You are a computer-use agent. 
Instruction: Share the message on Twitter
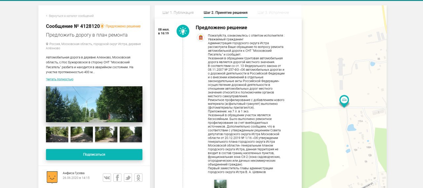pyautogui.click(x=128, y=177)
